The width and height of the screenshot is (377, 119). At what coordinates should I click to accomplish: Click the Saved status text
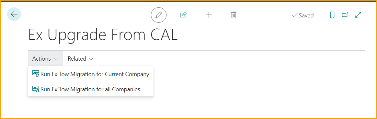click(x=306, y=15)
